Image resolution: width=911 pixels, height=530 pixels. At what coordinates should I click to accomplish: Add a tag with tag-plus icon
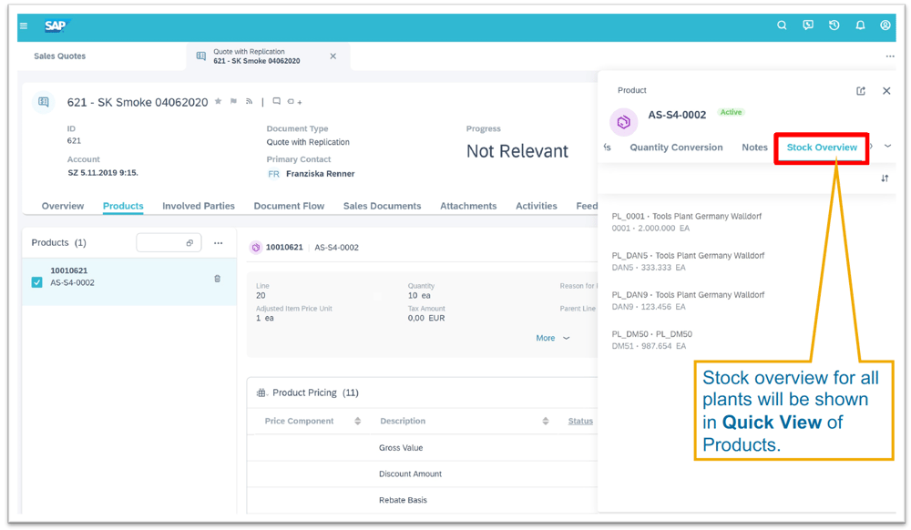[294, 102]
